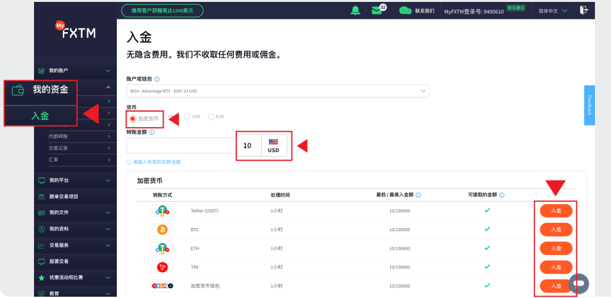Open the notifications bell
This screenshot has width=611, height=298.
coord(356,10)
